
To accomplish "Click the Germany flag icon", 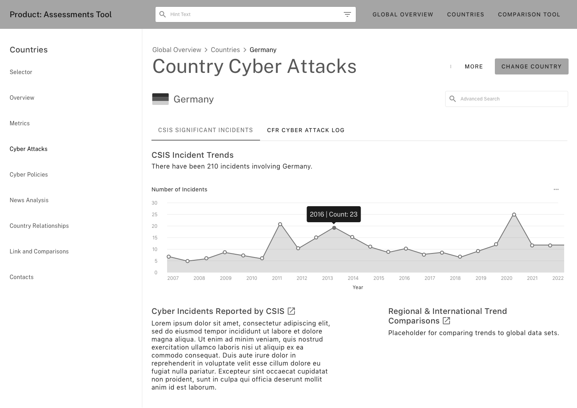I will [160, 98].
